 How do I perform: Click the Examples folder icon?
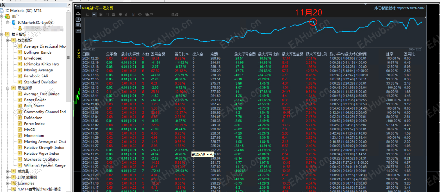click(13, 183)
